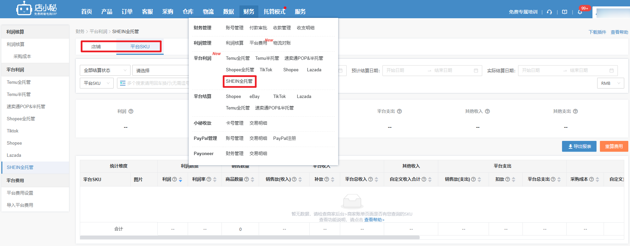Open 免费专属培训 in the header
Viewport: 630px width, 246px height.
(523, 12)
